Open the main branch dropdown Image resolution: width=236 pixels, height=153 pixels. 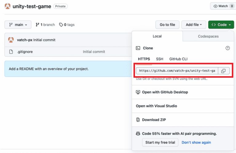tap(18, 25)
